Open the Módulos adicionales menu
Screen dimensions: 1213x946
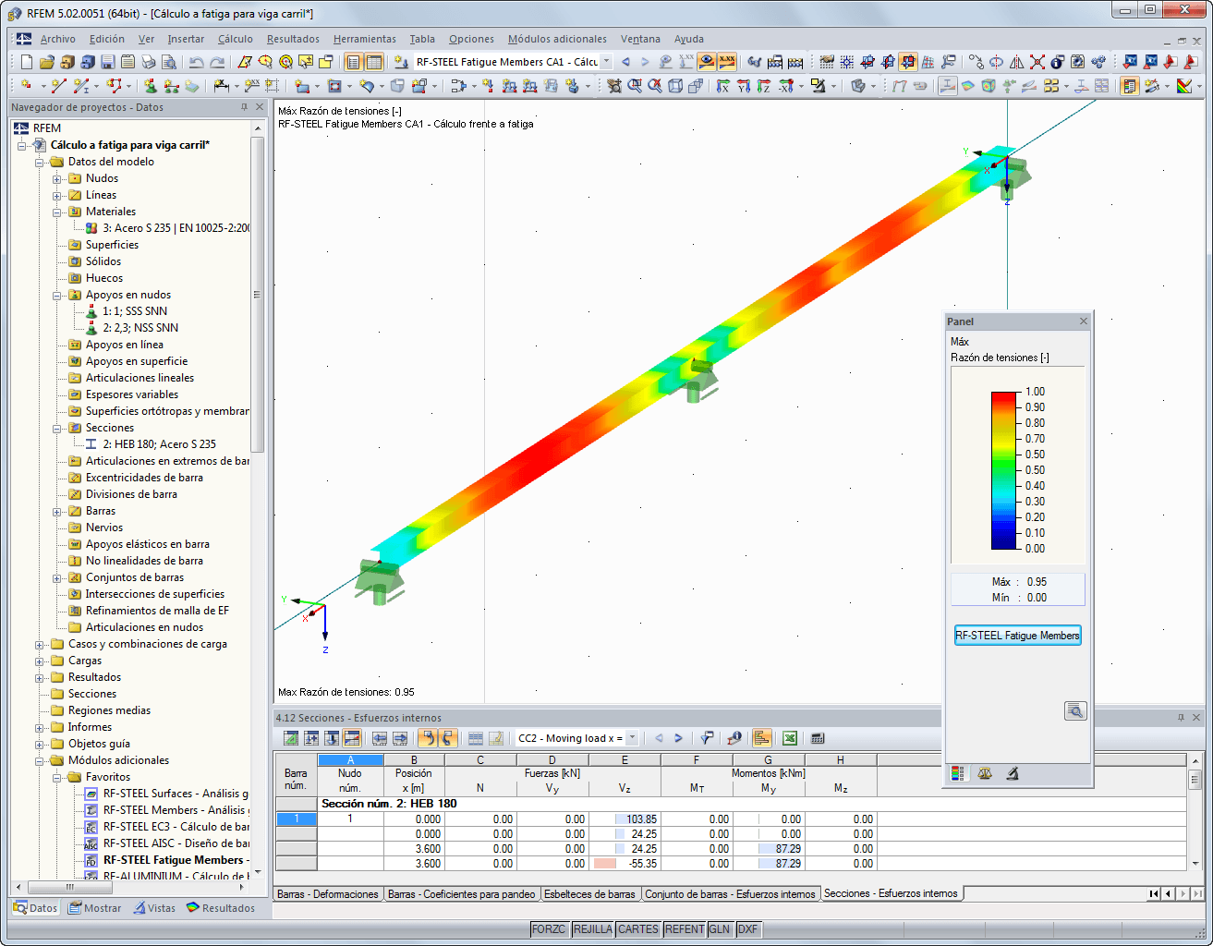pos(557,39)
